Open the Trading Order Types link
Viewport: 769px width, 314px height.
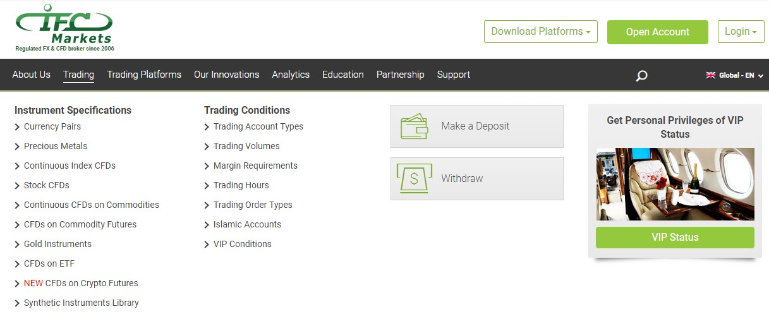(x=253, y=205)
